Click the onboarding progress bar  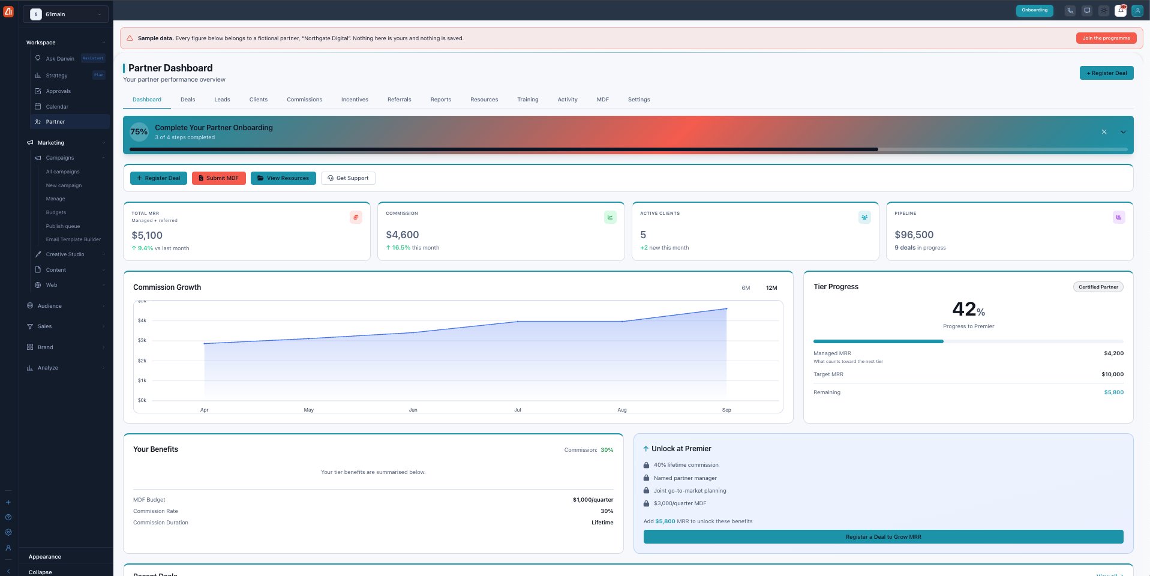click(628, 149)
